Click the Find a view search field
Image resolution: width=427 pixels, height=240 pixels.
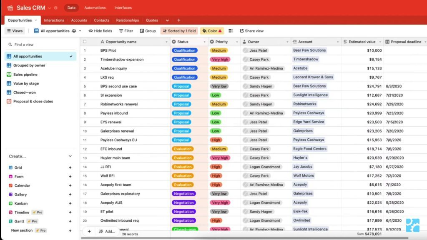(x=41, y=44)
